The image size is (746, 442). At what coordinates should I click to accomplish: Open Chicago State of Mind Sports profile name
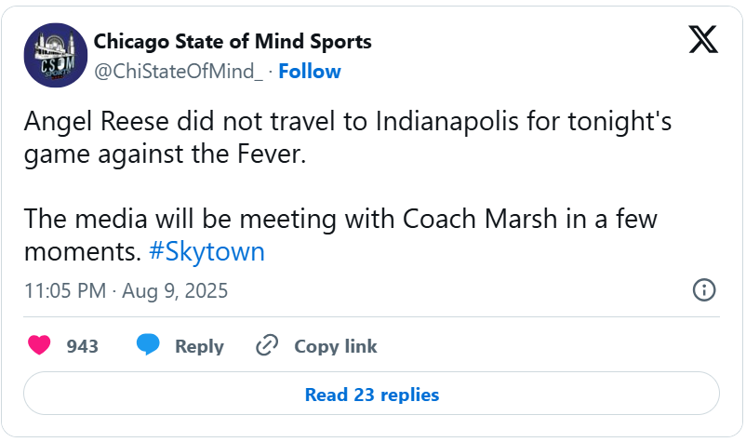tap(233, 42)
